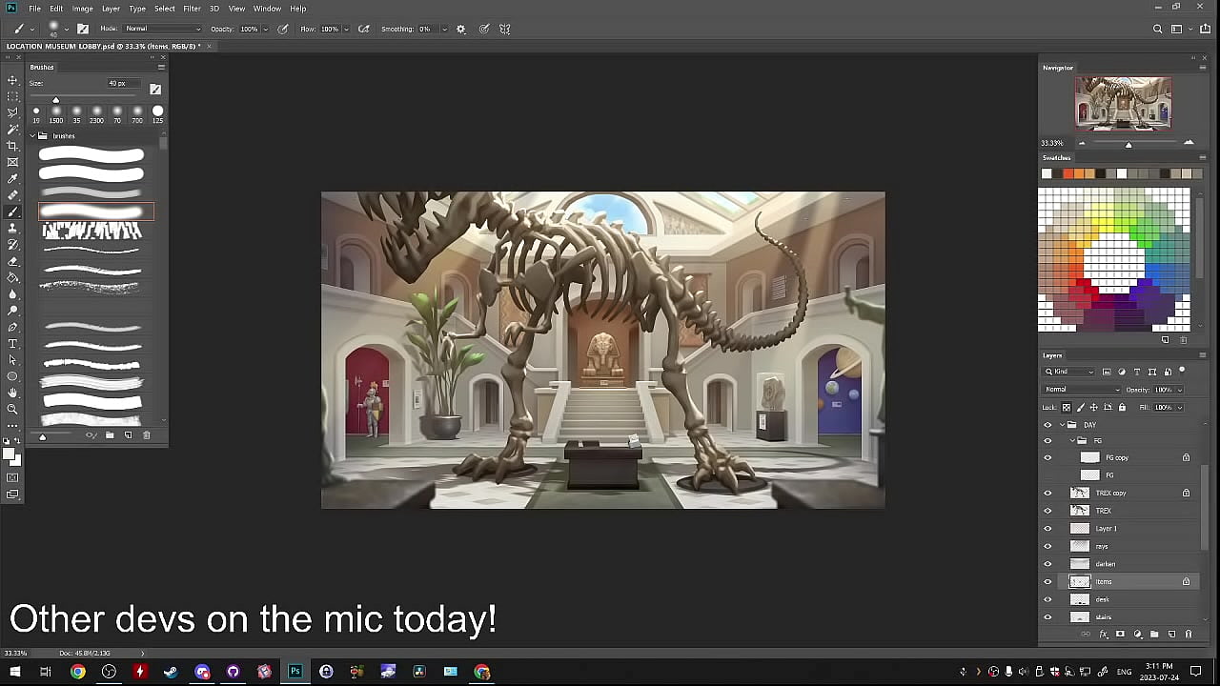Open Google Chrome from the taskbar
Image resolution: width=1220 pixels, height=686 pixels.
point(78,672)
